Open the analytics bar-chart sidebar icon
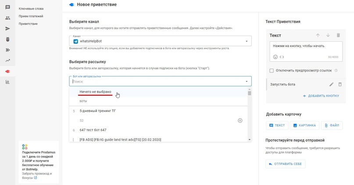 click(7, 82)
